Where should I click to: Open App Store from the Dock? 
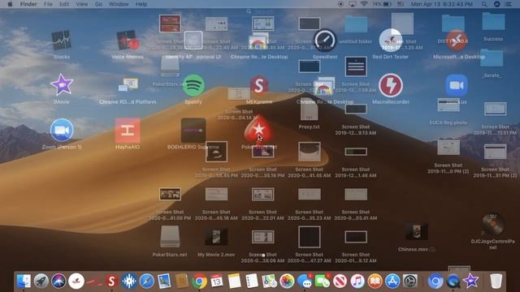392,281
